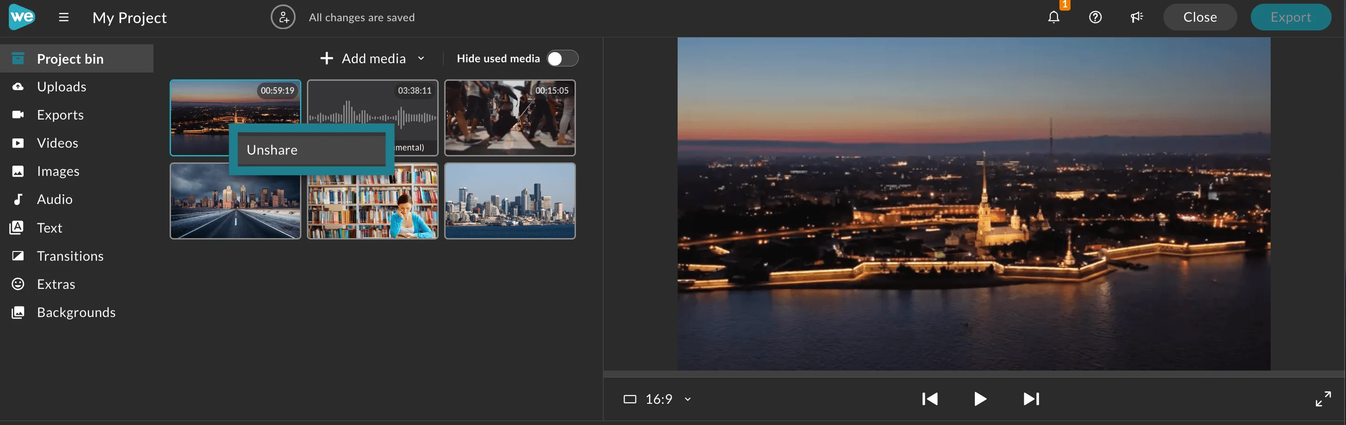Viewport: 1346px width, 425px height.
Task: Play the video preview
Action: click(x=980, y=399)
